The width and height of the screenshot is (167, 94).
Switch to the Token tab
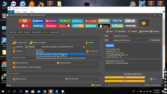(x=20, y=32)
